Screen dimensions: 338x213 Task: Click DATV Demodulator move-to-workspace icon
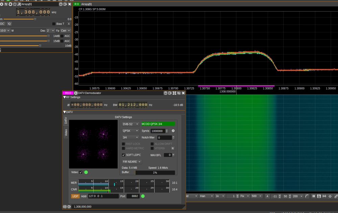pyautogui.click(x=170, y=93)
